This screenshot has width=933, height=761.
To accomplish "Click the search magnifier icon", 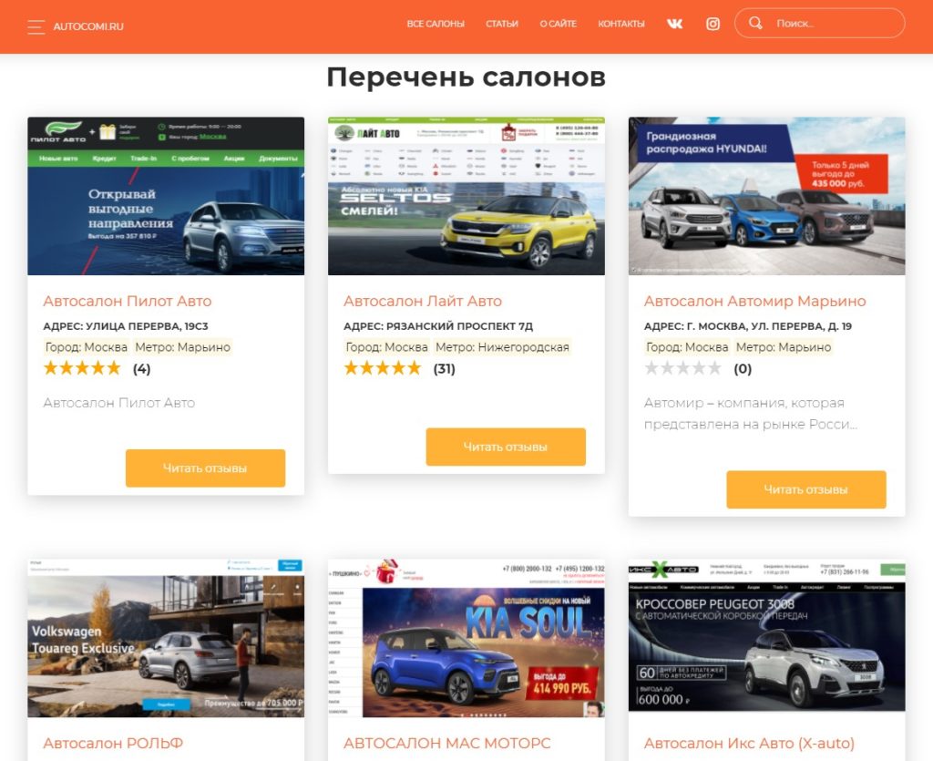I will pos(755,23).
